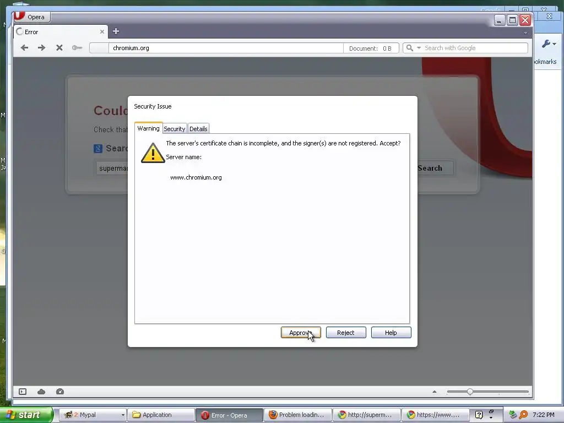Click the Opera Link cloud icon

coord(41,392)
